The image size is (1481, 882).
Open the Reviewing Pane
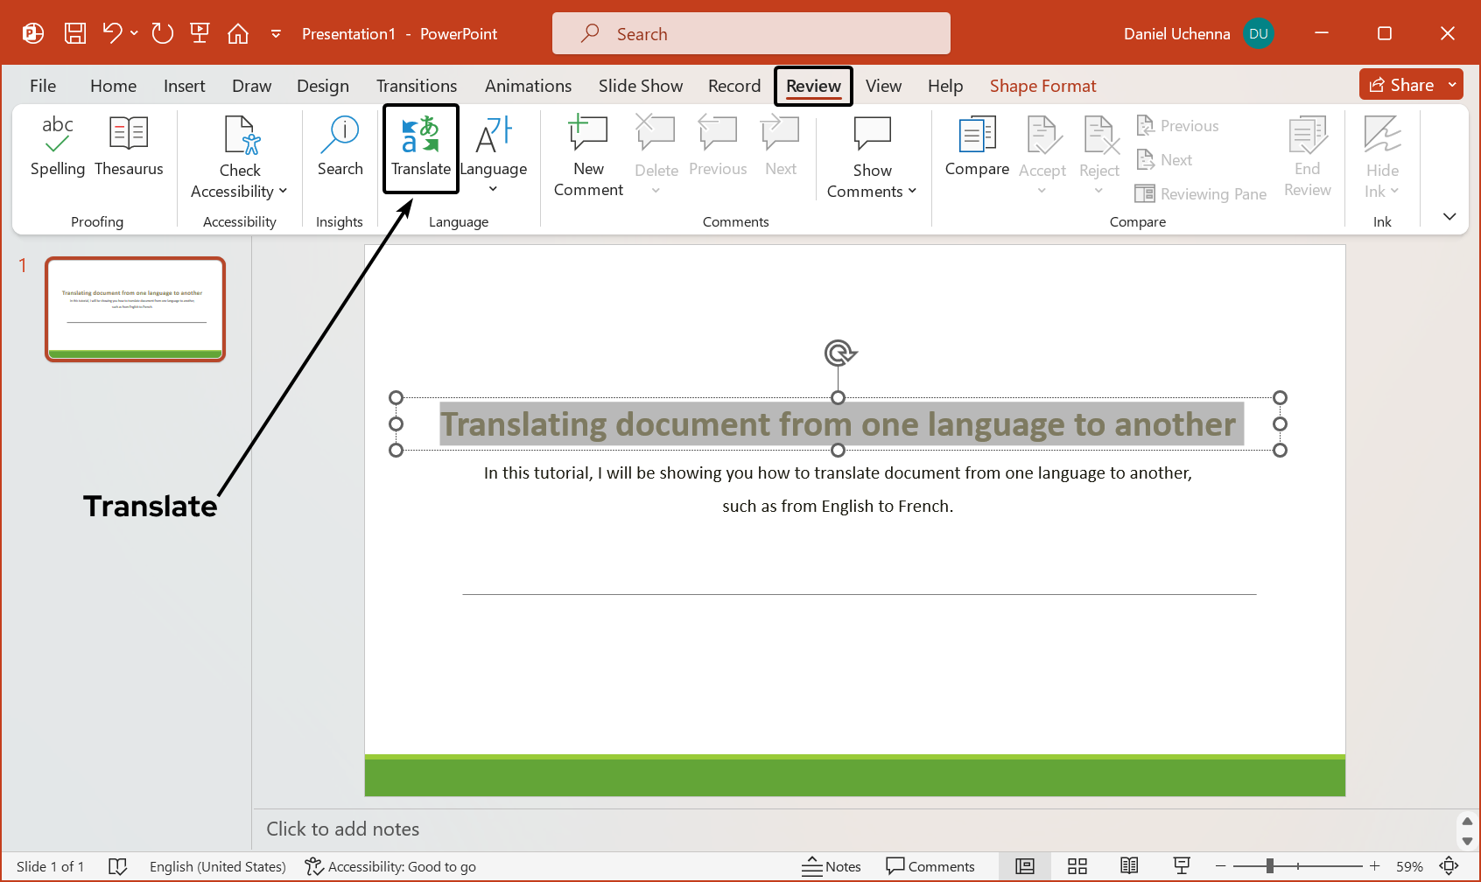click(1200, 193)
